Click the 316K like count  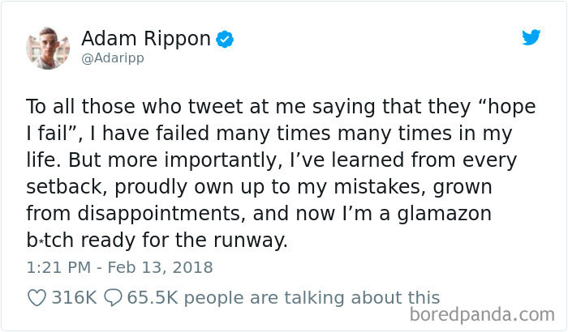tap(75, 298)
